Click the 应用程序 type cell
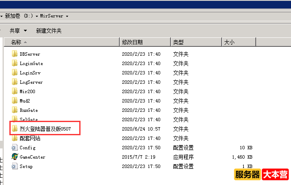The image size is (291, 185). (x=183, y=157)
